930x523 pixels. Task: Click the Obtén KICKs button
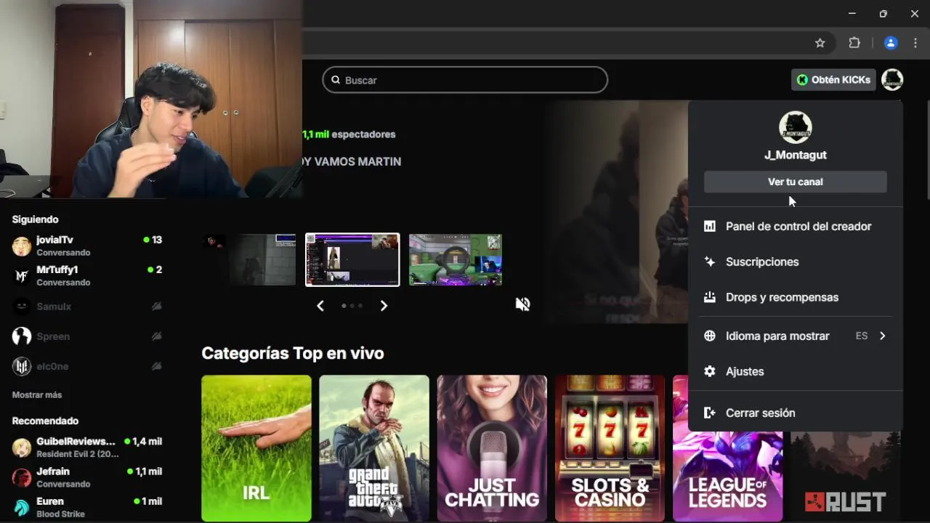833,80
